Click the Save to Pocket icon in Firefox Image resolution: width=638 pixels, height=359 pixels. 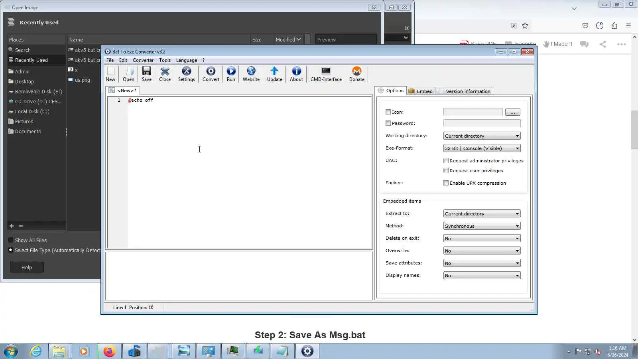click(x=585, y=26)
